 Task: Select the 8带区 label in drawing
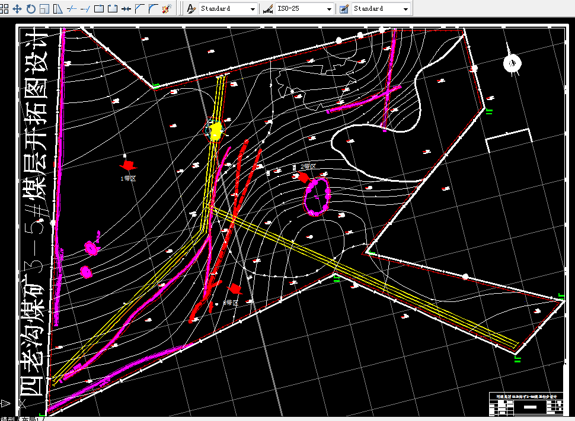pos(231,303)
